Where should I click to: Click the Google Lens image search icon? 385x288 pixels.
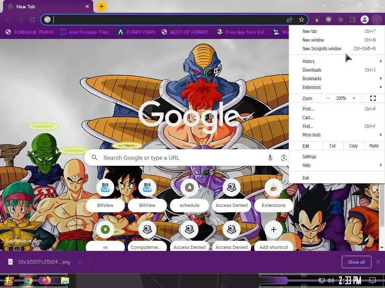[284, 158]
